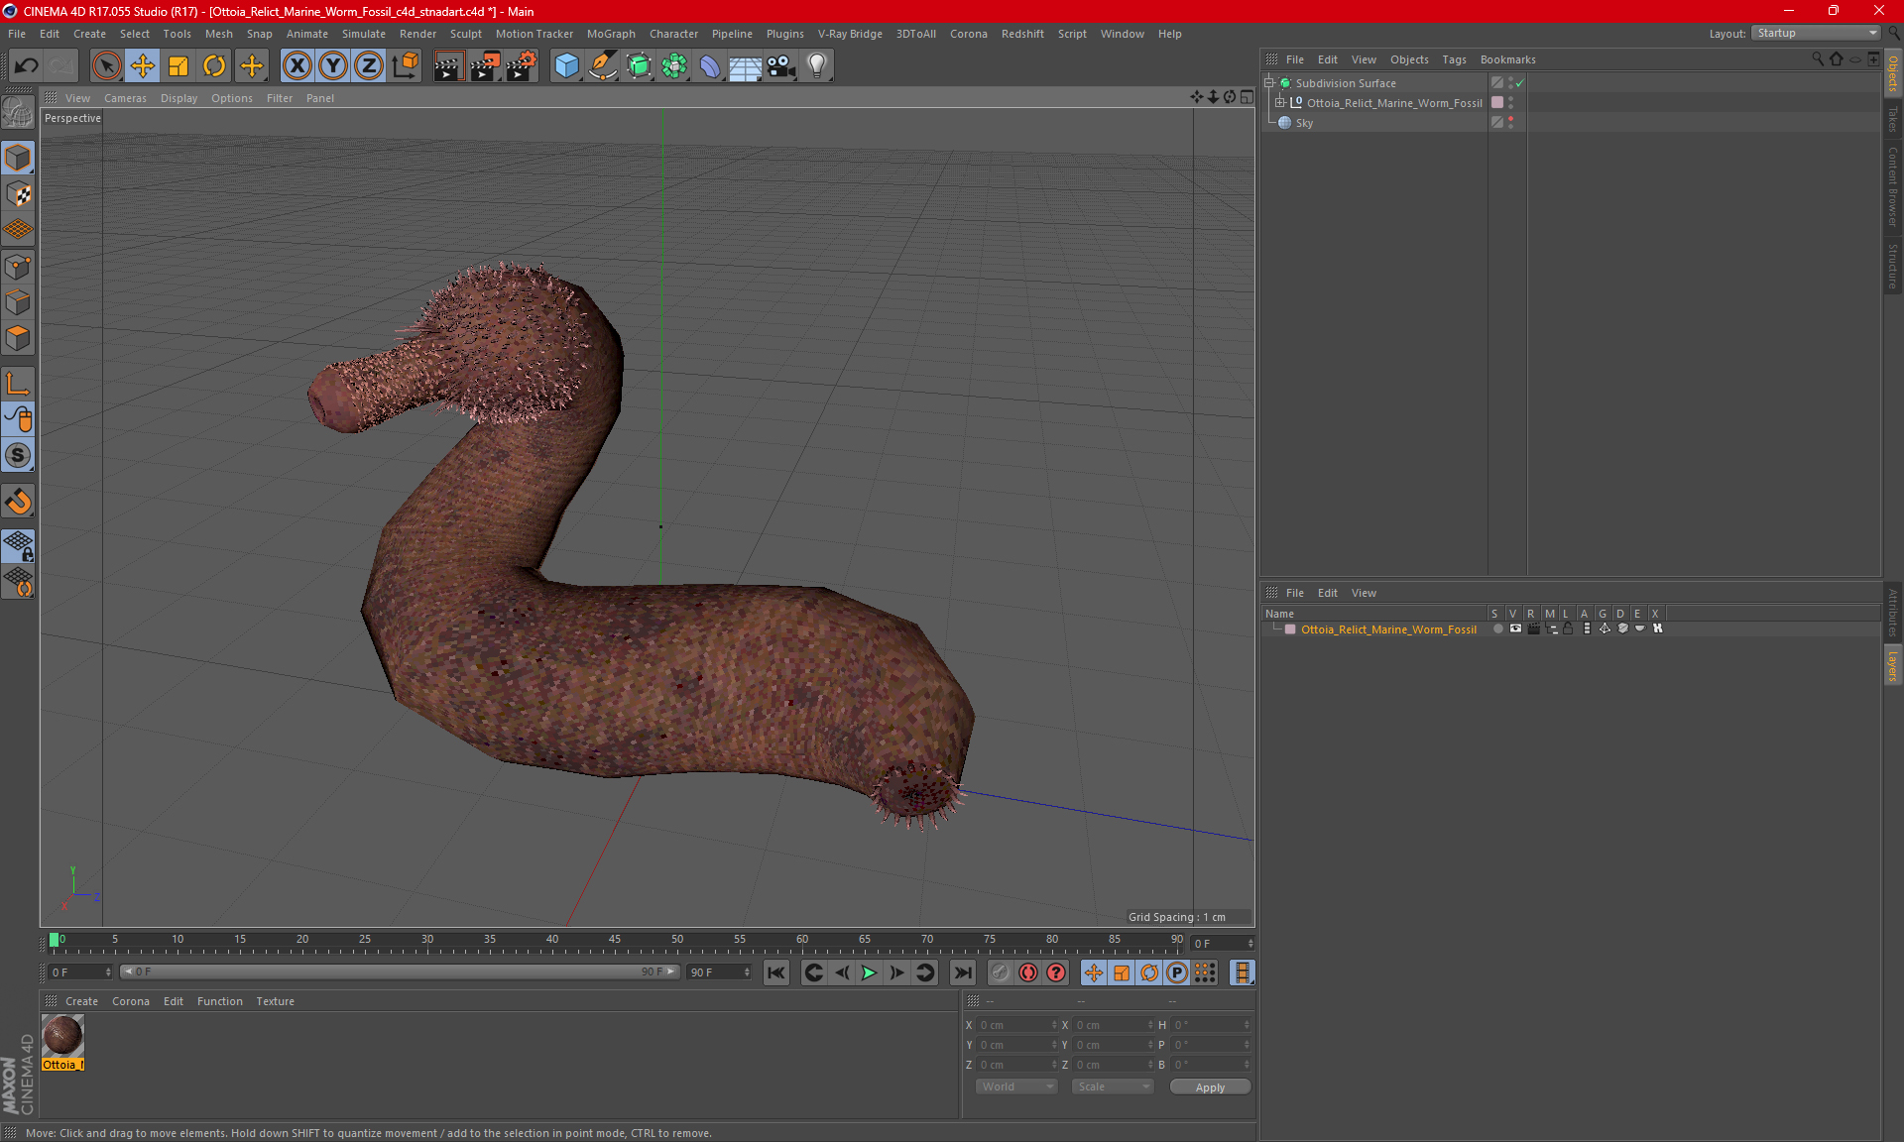Open the MoGraph menu
Image resolution: width=1904 pixels, height=1142 pixels.
[610, 34]
